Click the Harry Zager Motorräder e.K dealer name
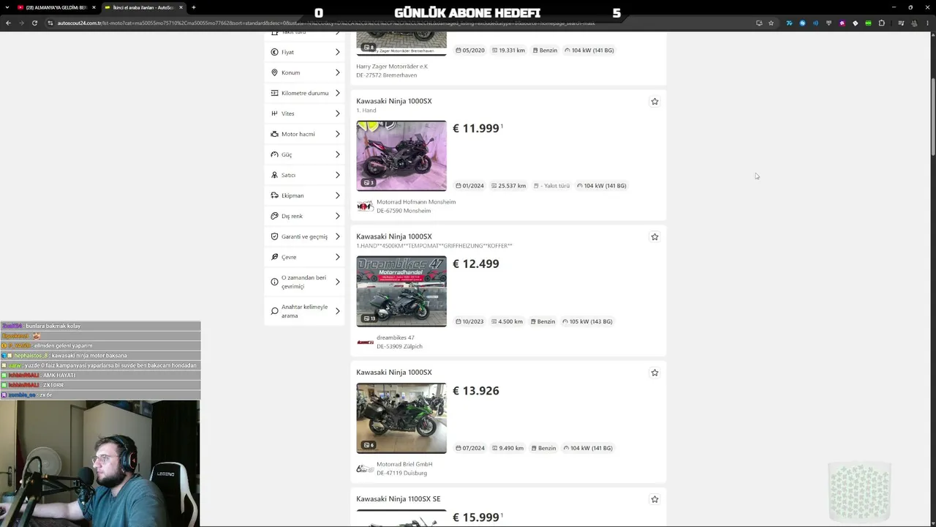 click(x=392, y=66)
